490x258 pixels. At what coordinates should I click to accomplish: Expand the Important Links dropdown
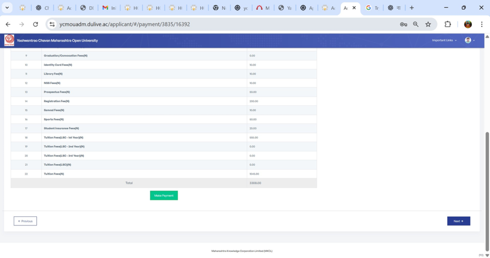[444, 40]
